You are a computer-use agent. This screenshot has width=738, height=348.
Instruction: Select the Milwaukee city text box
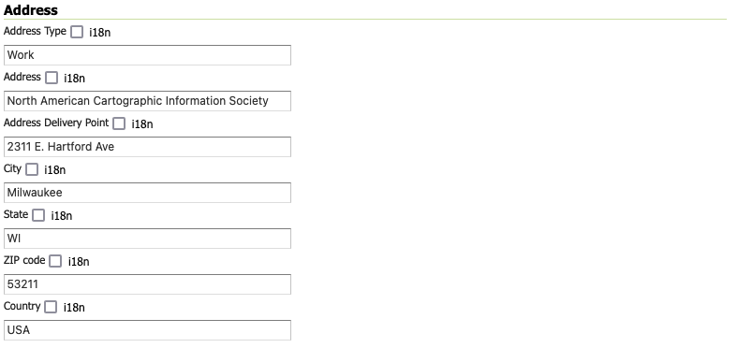(147, 193)
